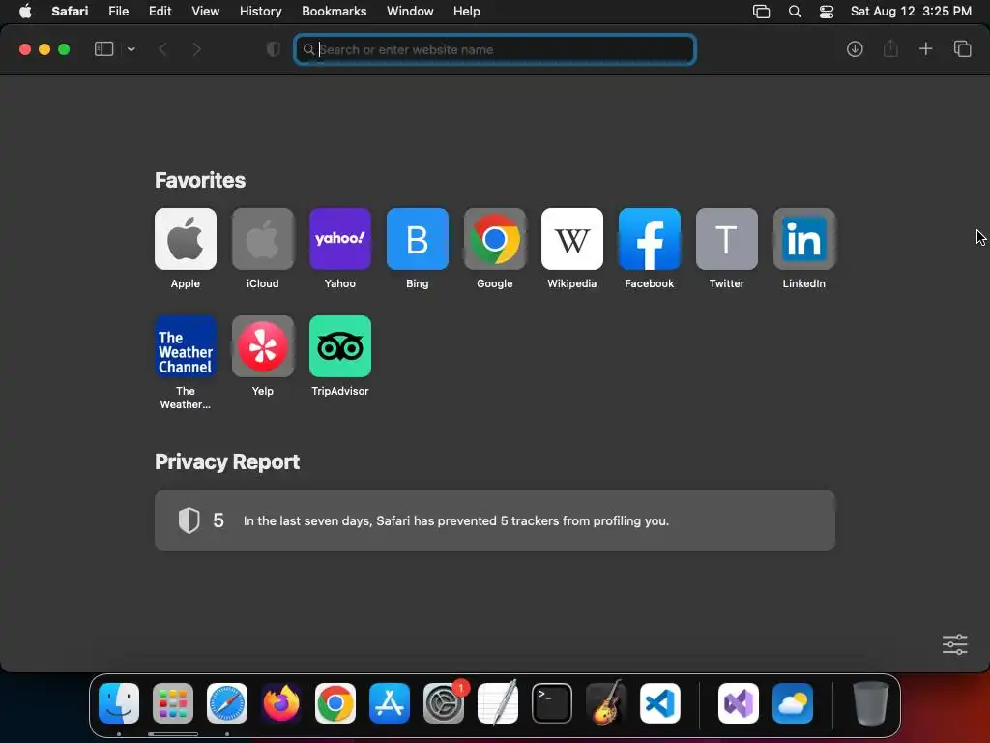Open System Preferences from the Dock
Image resolution: width=990 pixels, height=743 pixels.
(444, 703)
